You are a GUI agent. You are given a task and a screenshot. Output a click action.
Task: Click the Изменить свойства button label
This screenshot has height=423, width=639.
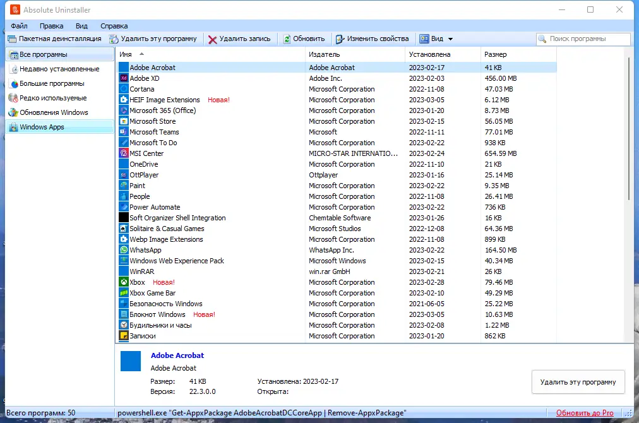[x=378, y=39]
